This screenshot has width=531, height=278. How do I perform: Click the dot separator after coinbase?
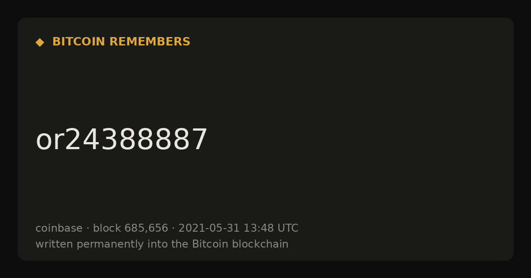point(88,229)
